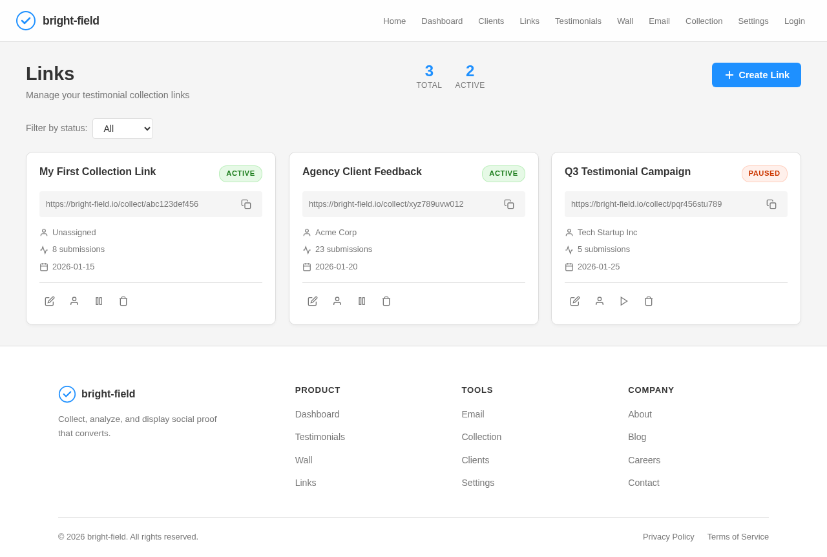827x557 pixels.
Task: Open Contact link in footer
Action: [644, 483]
